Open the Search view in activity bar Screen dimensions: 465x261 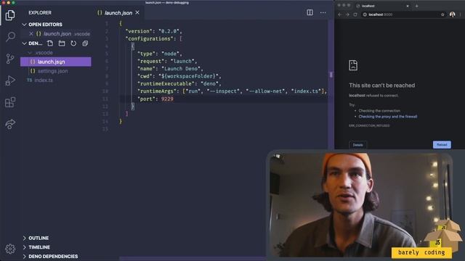[10, 37]
